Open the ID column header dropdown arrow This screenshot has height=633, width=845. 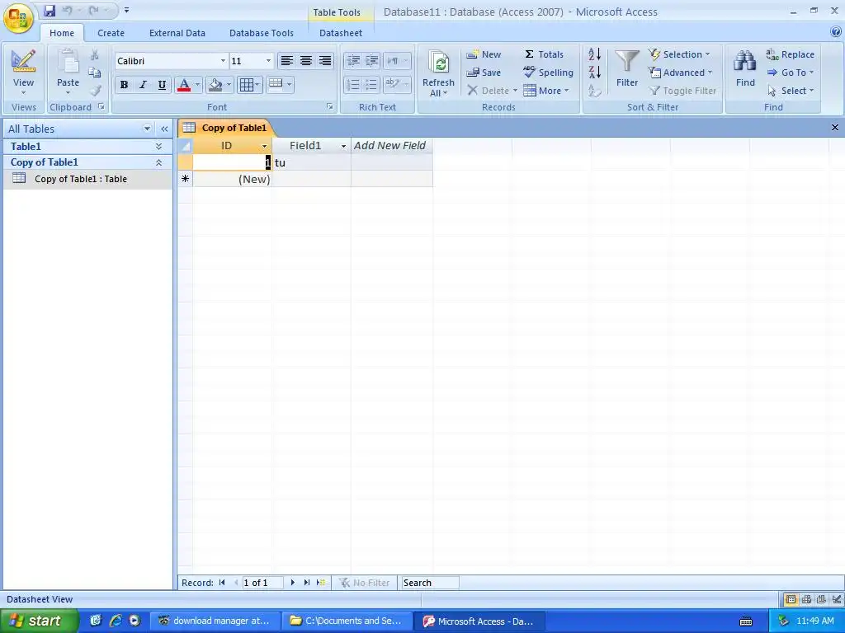(x=265, y=147)
